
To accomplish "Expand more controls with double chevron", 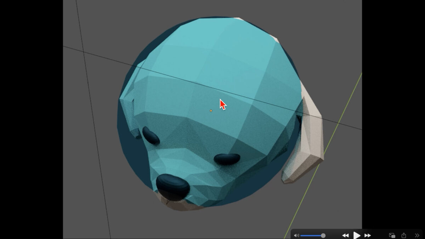I will 417,235.
